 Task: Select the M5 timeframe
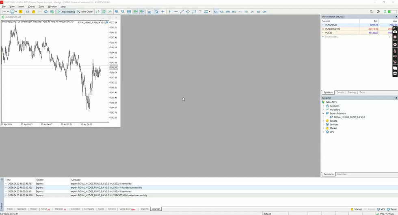(222, 12)
